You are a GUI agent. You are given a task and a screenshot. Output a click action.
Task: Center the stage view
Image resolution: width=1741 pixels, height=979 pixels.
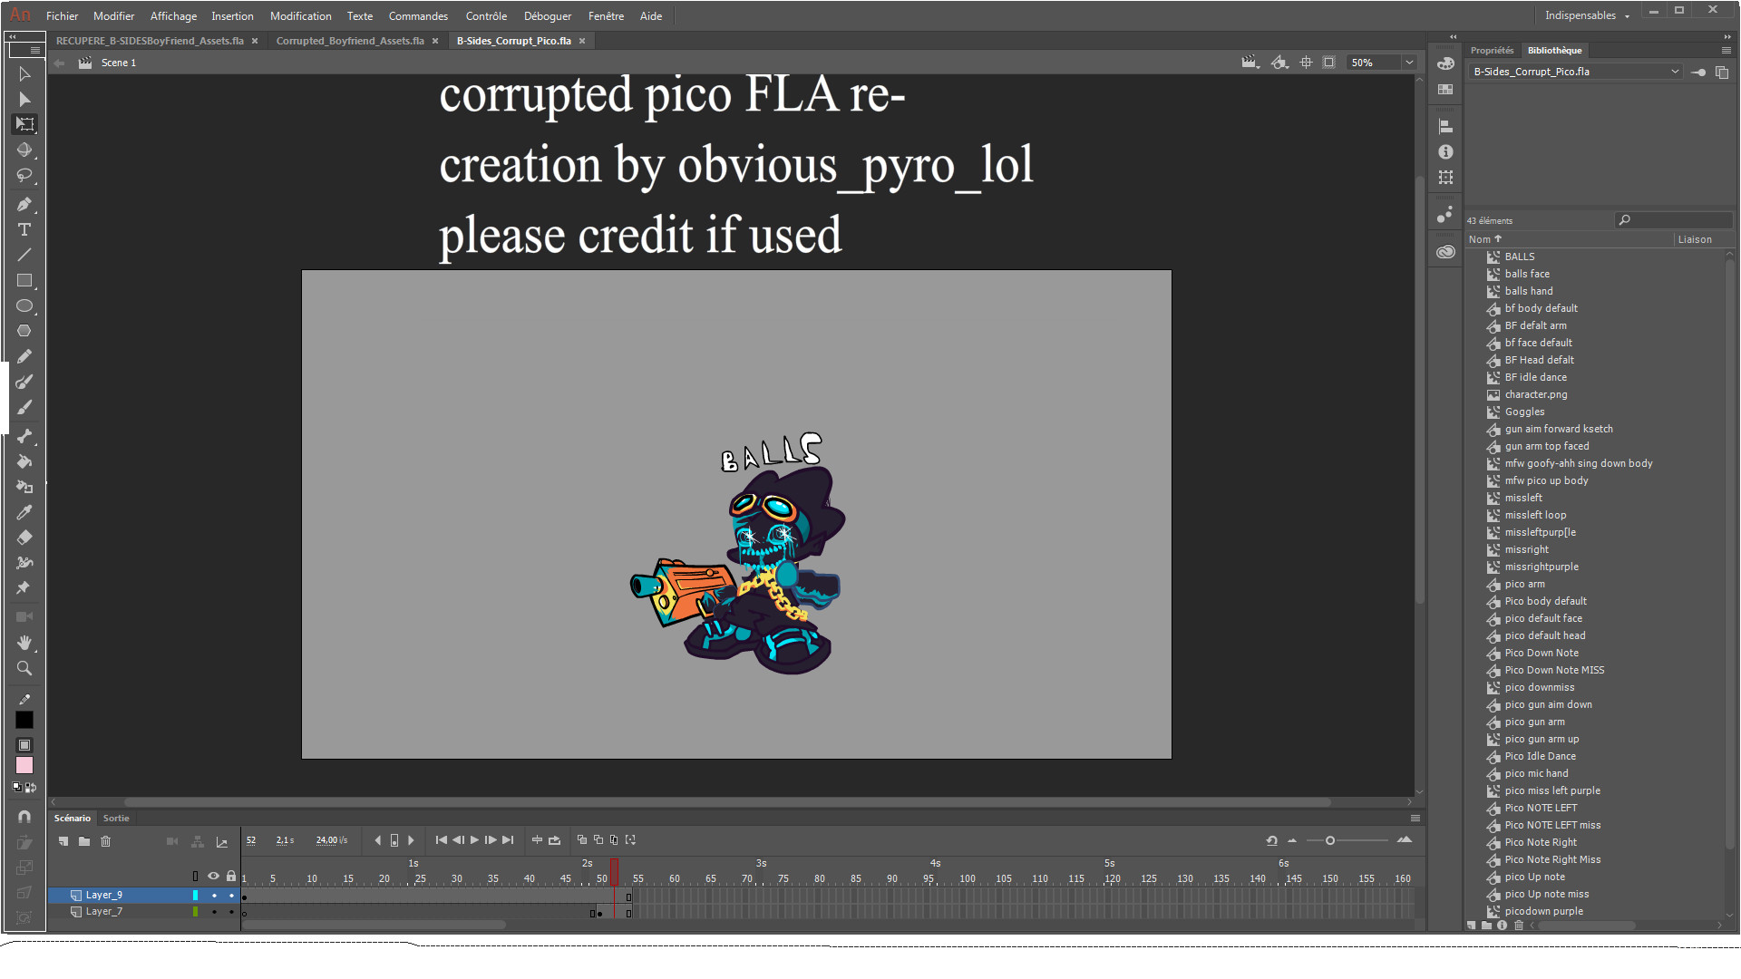[x=1306, y=63]
